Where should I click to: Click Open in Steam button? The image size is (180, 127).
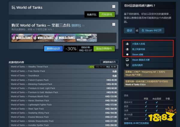point(151,30)
